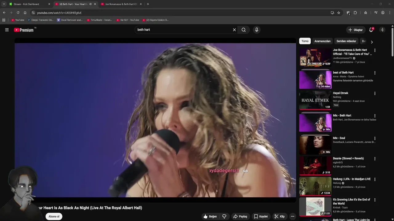Subscribe with the Abone ol button
This screenshot has height=221, width=394.
point(54,216)
